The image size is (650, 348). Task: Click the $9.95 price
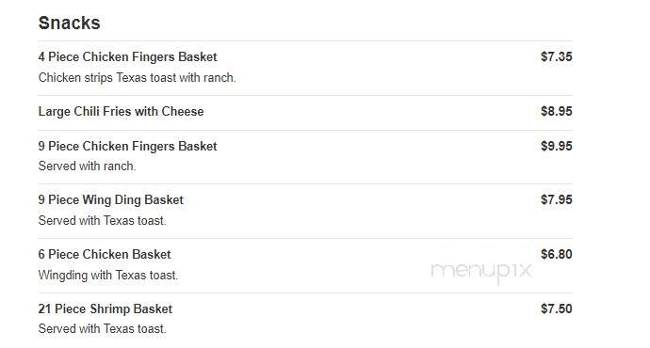coord(557,146)
